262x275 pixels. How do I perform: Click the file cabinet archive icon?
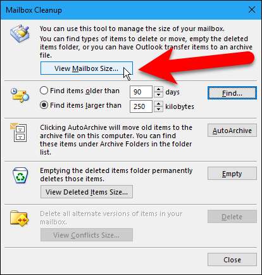pos(19,132)
